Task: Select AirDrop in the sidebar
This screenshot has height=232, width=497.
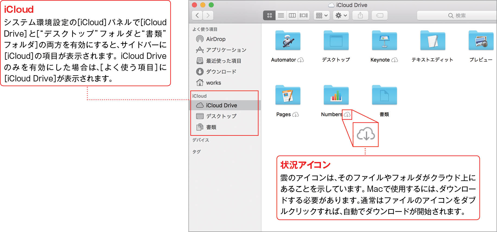Action: coord(216,39)
